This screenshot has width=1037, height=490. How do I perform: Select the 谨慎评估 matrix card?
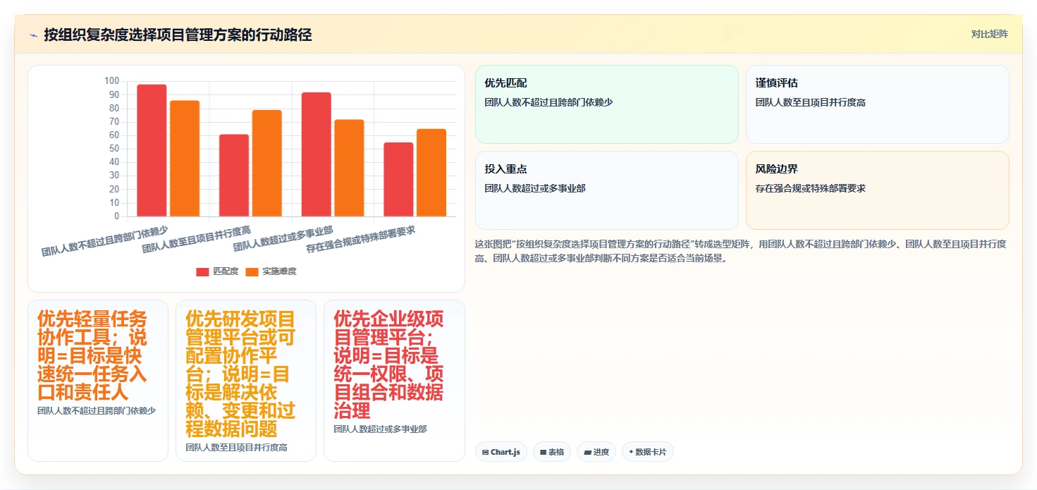[x=878, y=104]
